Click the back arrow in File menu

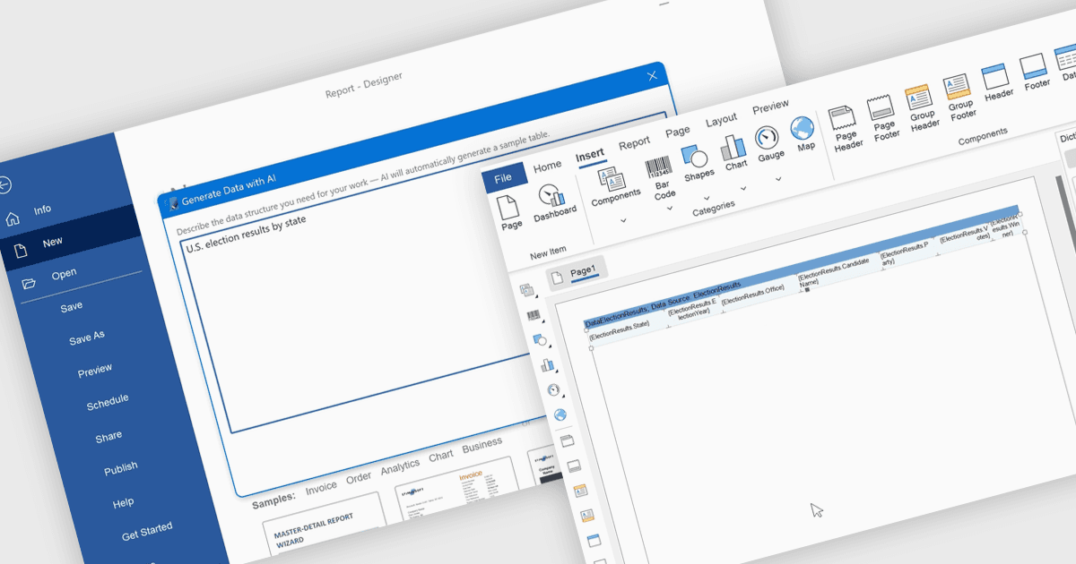click(4, 184)
